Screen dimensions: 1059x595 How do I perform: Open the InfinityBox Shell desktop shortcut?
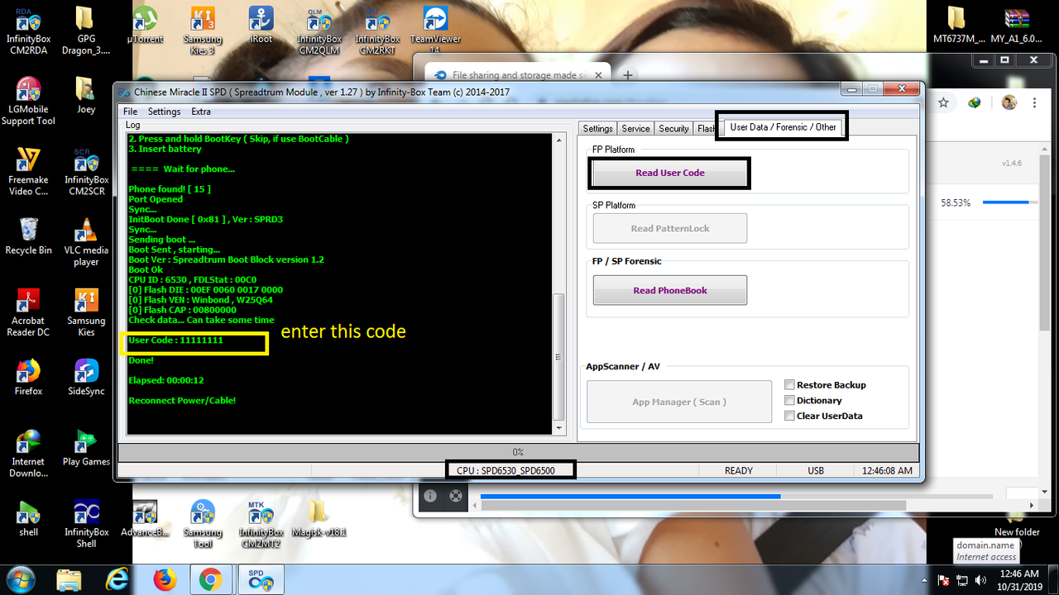(86, 524)
